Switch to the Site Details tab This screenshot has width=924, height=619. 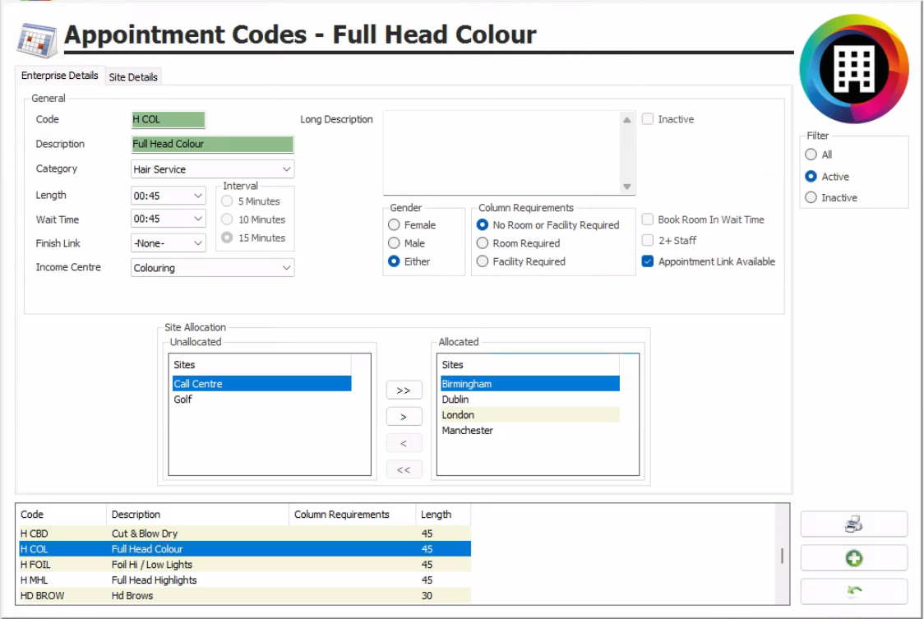pyautogui.click(x=133, y=76)
